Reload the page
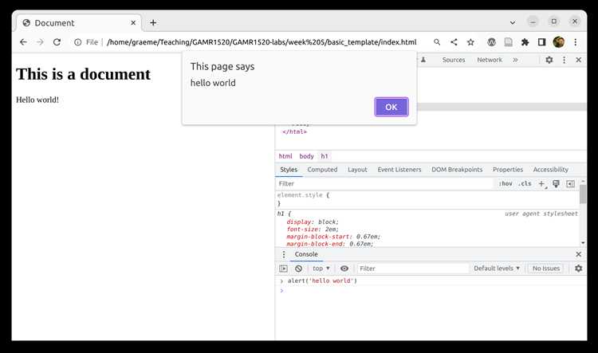The width and height of the screenshot is (598, 353). 57,42
